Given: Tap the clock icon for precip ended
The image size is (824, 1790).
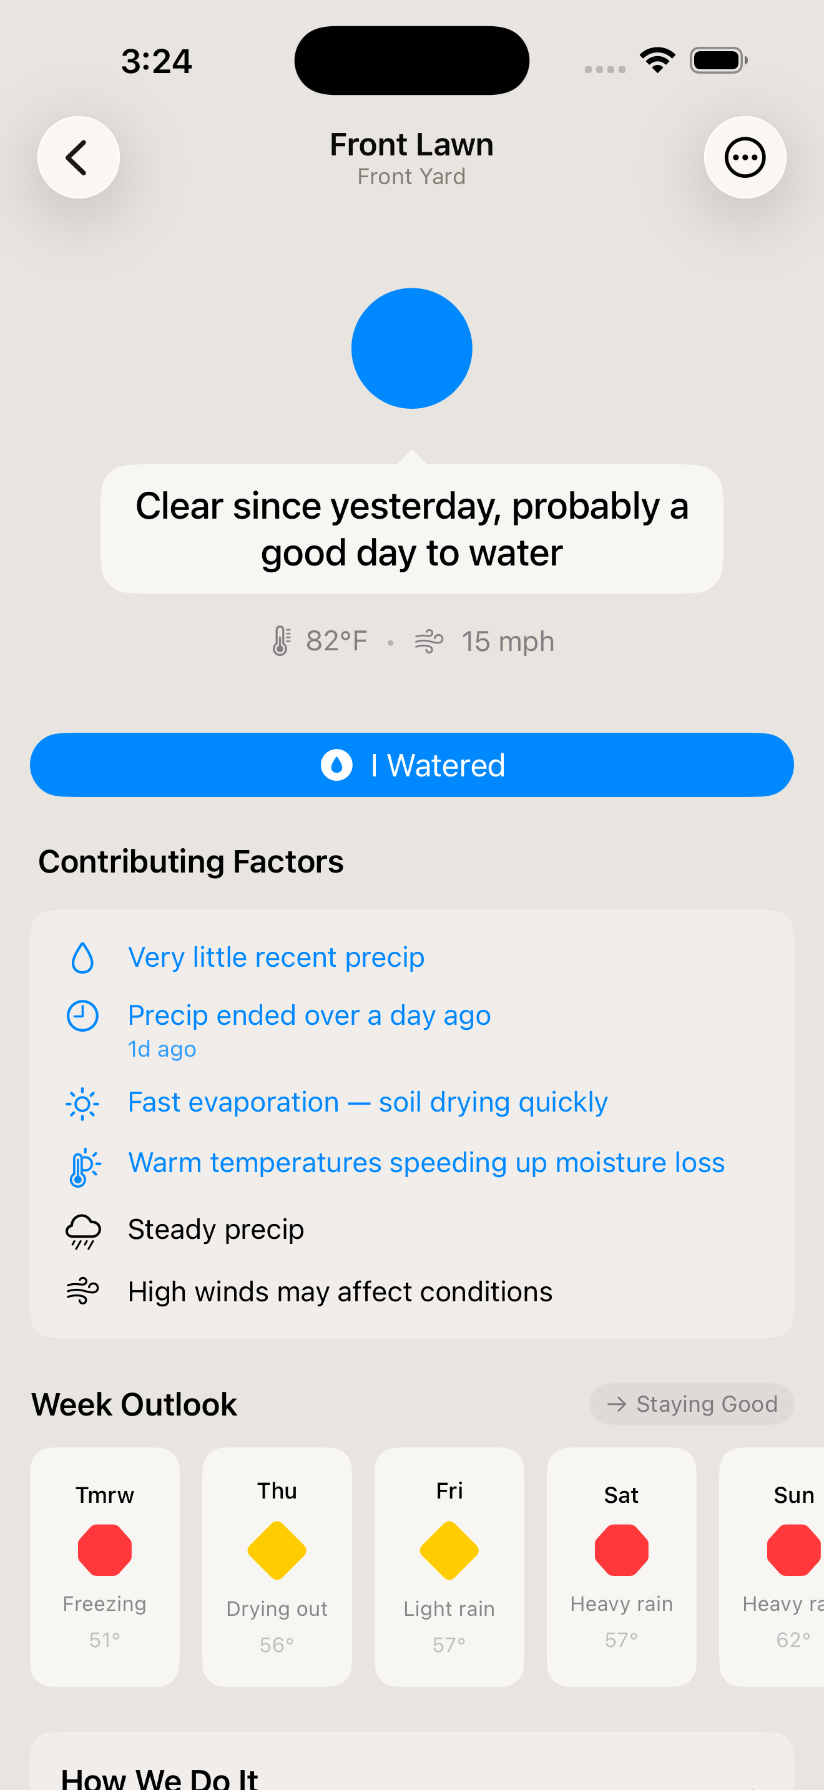Looking at the screenshot, I should 82,1016.
